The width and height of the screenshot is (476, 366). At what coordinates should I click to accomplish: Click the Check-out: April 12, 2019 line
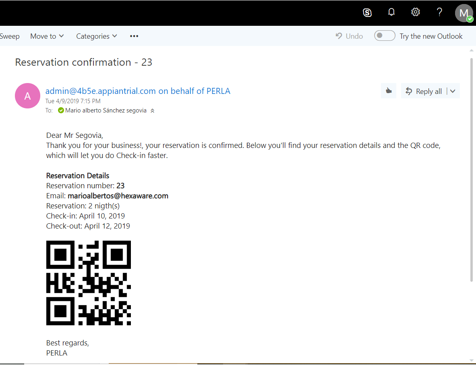click(88, 226)
